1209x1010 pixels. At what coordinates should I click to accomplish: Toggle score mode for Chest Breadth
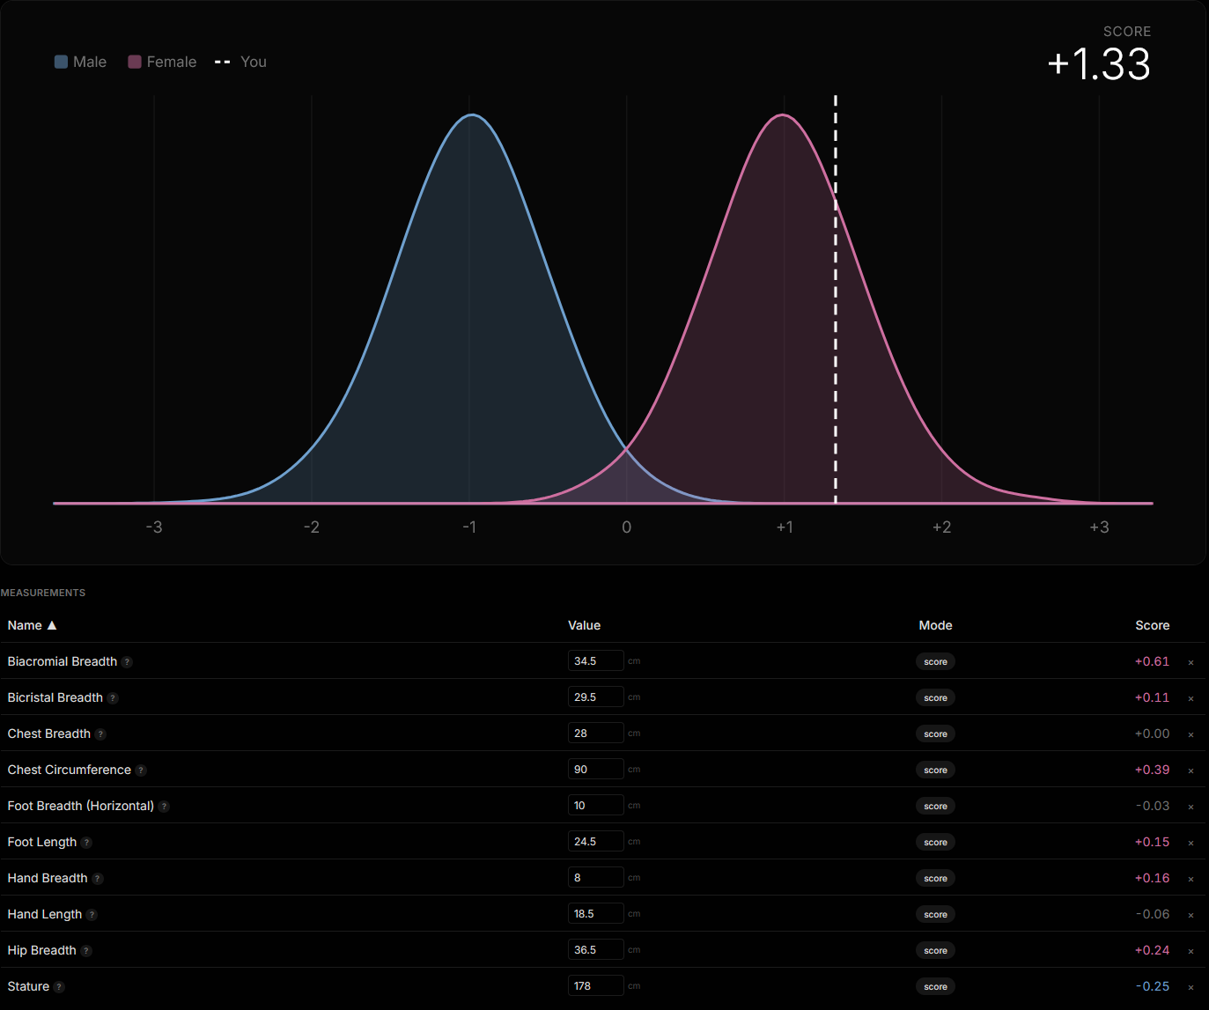(935, 734)
